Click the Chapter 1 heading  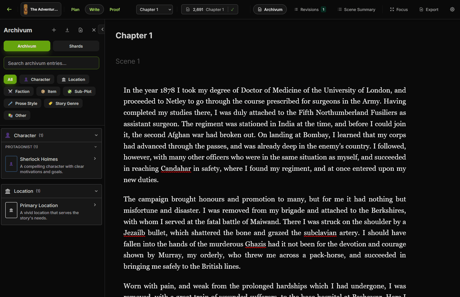[x=134, y=36]
